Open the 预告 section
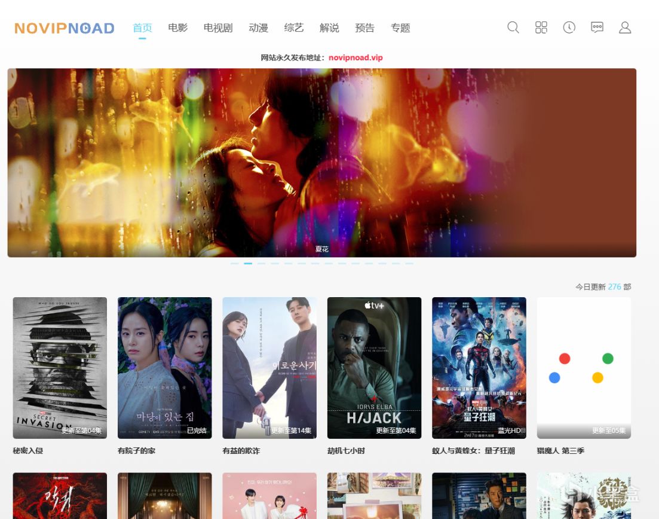The width and height of the screenshot is (659, 519). point(365,28)
